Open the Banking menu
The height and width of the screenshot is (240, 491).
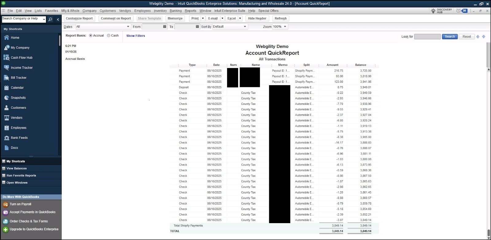tap(176, 11)
